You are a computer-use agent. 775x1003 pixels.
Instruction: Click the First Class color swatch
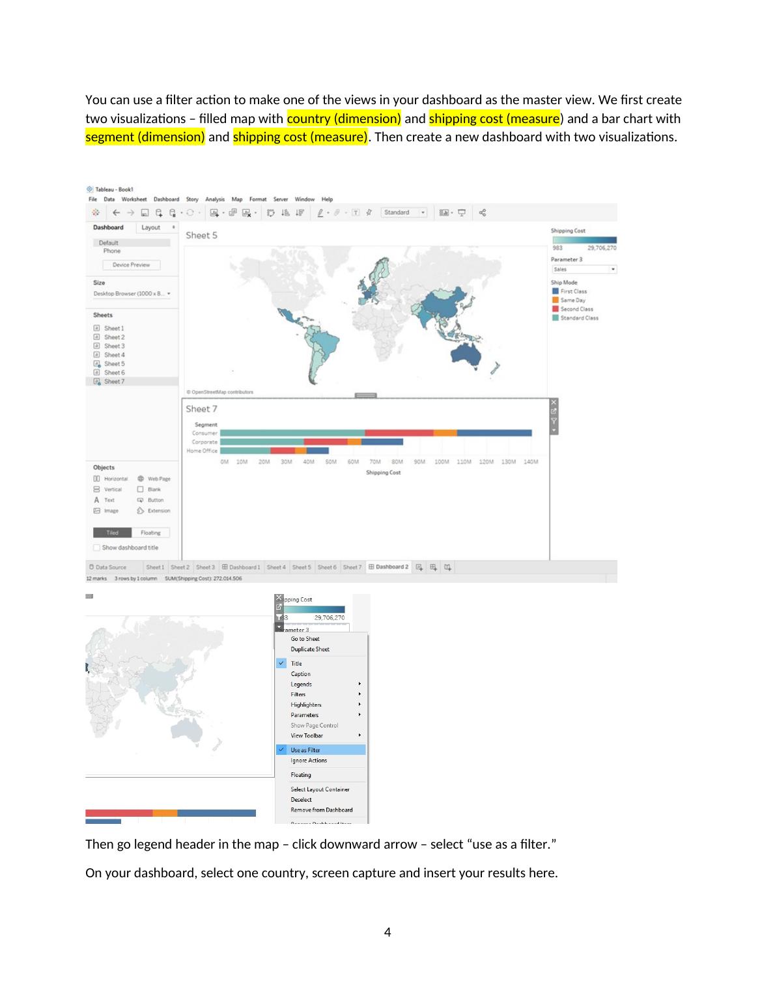(x=556, y=292)
